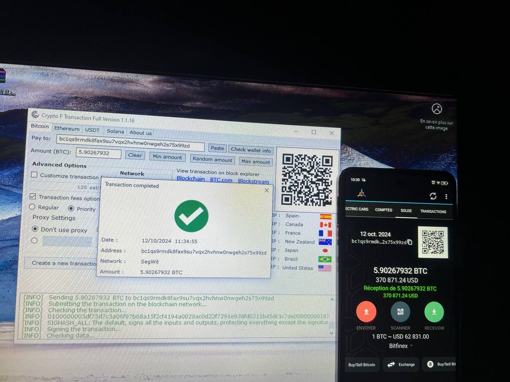This screenshot has width=510, height=382.
Task: Switch to the Bitcoin tab
Action: (x=40, y=126)
